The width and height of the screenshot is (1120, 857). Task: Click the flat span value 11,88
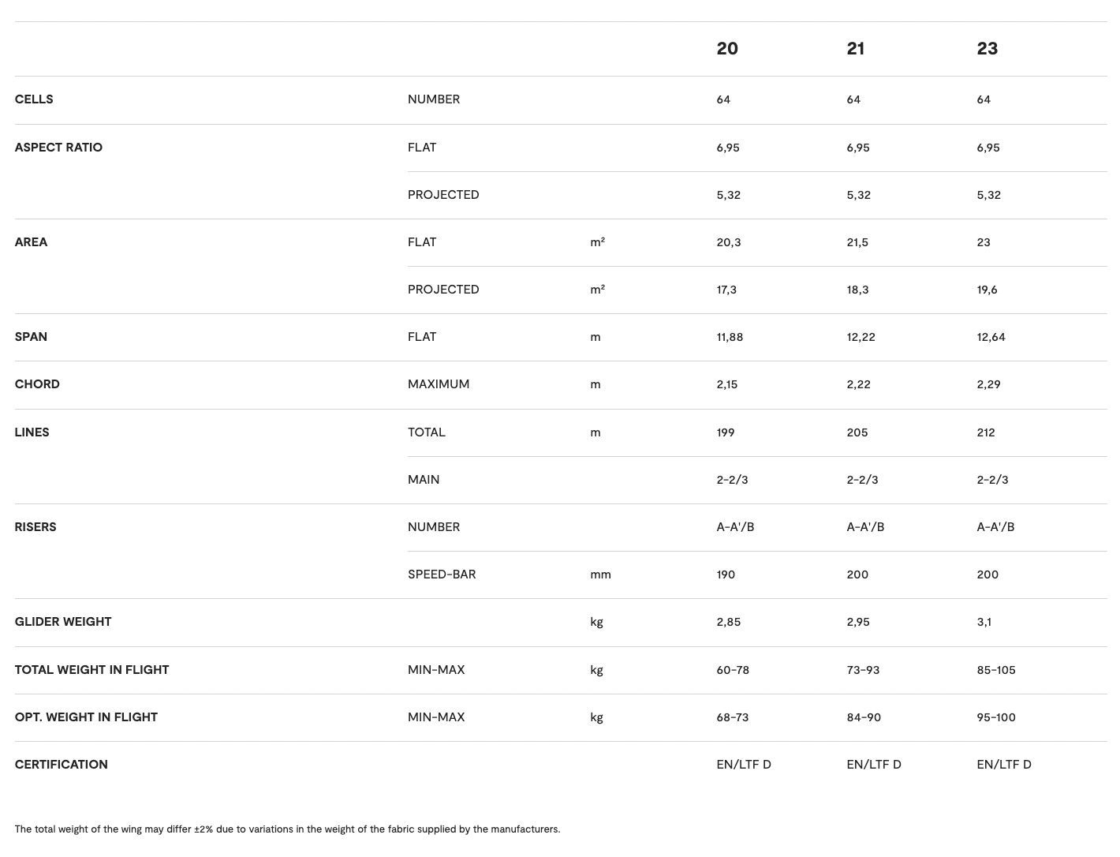tap(730, 337)
